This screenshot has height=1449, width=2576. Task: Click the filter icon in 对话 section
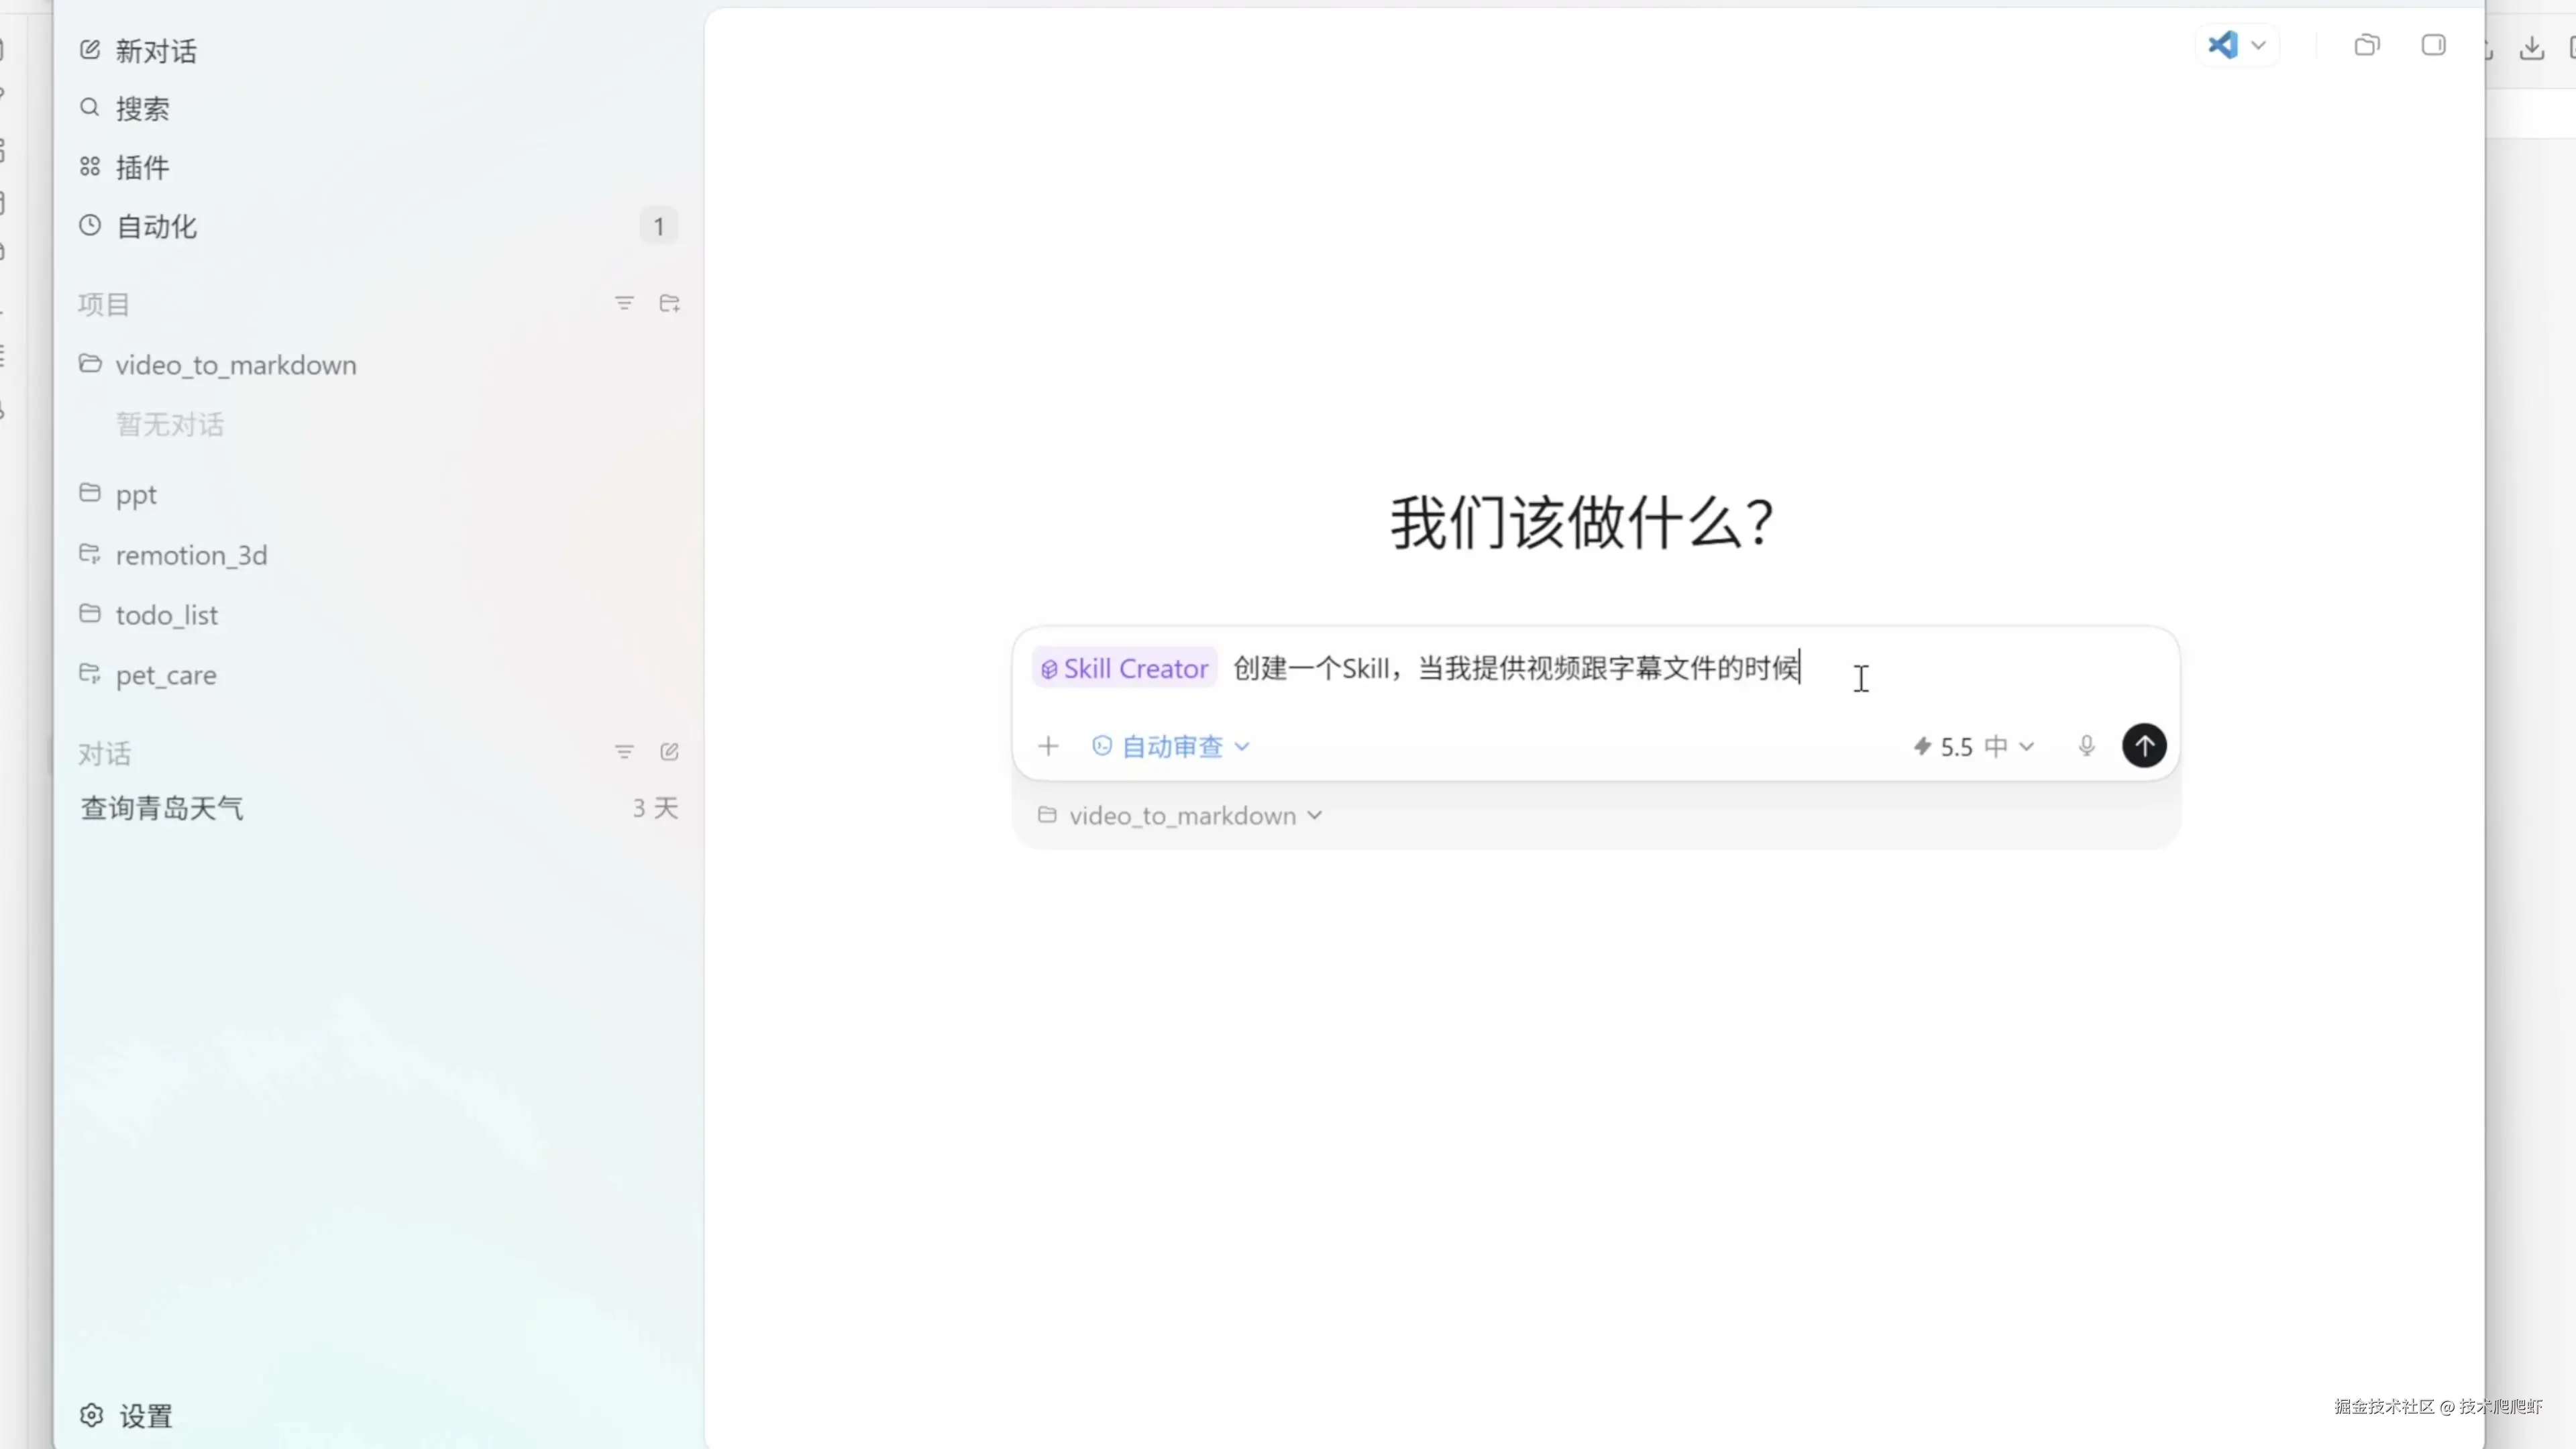tap(624, 752)
